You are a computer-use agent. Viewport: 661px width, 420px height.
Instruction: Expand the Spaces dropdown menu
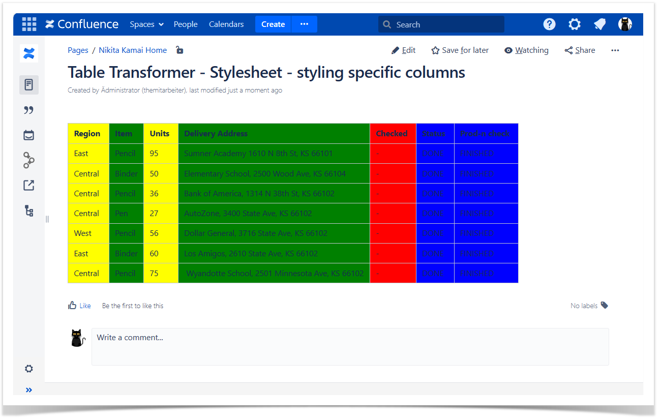click(146, 24)
